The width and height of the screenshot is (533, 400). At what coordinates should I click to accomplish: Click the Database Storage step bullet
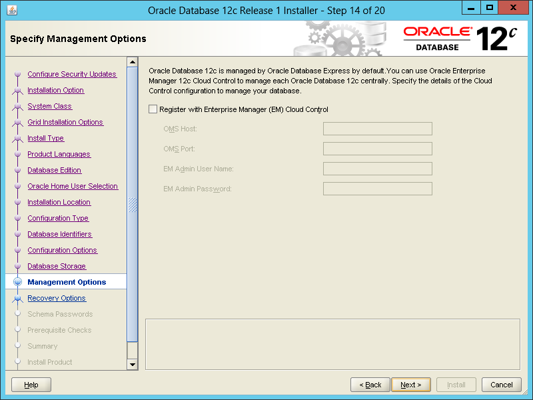point(18,266)
